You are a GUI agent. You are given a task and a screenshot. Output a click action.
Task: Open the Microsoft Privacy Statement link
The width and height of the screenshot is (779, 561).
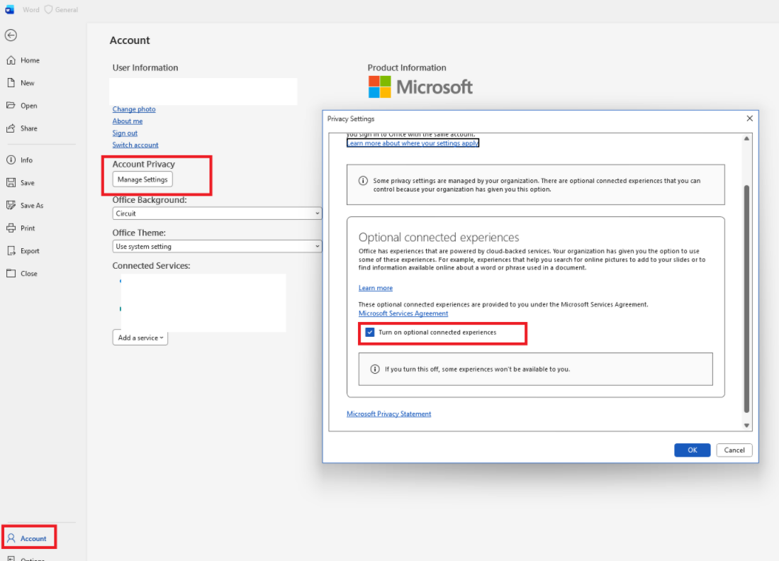[x=389, y=414]
